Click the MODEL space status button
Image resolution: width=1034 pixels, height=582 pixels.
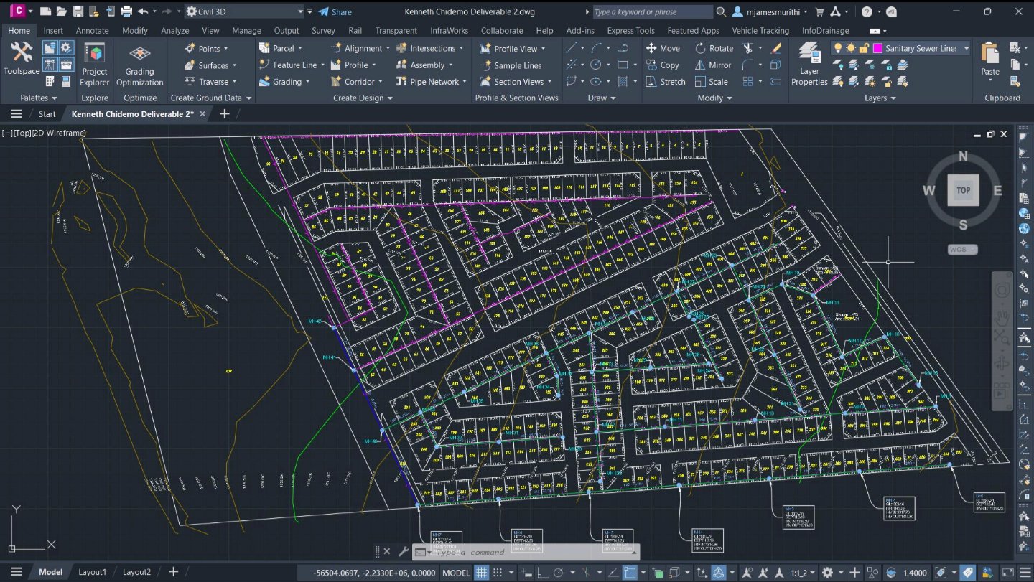456,572
